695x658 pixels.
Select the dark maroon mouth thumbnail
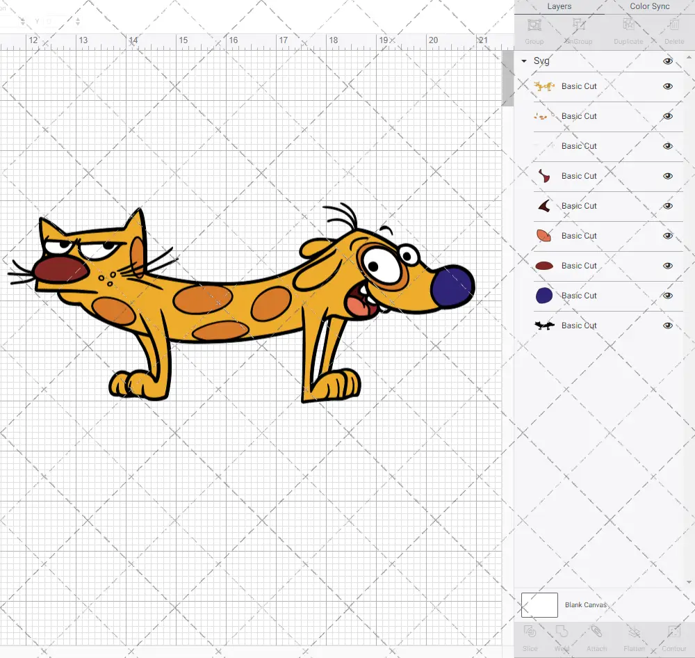[544, 206]
